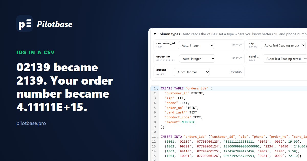
Task: Click the zip column name label
Action: (251, 43)
